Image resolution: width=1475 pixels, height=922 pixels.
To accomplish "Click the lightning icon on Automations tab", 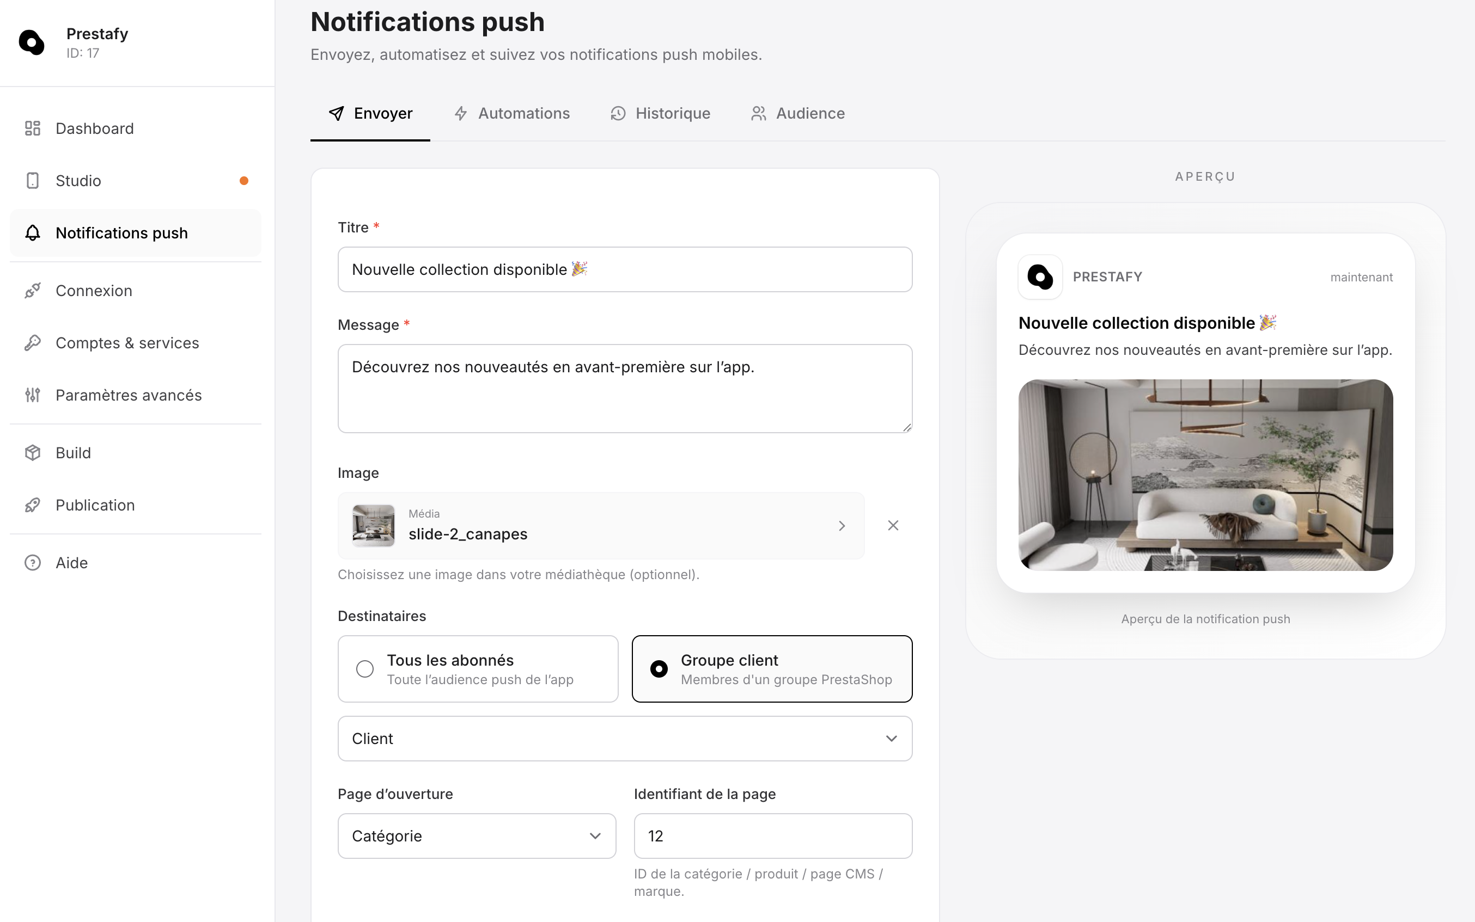I will click(461, 113).
